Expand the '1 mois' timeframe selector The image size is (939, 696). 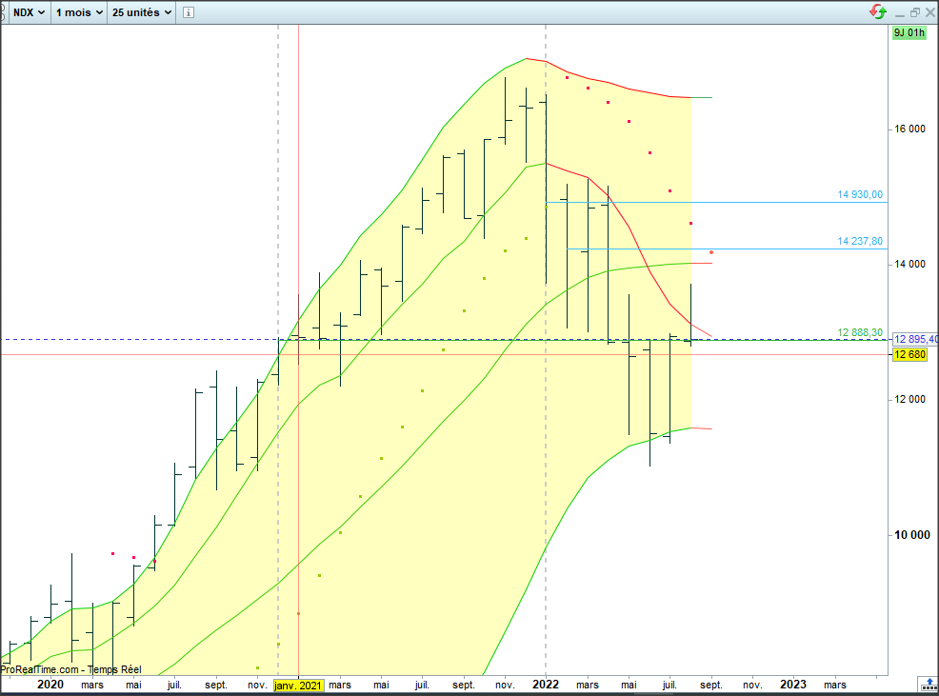[x=77, y=12]
